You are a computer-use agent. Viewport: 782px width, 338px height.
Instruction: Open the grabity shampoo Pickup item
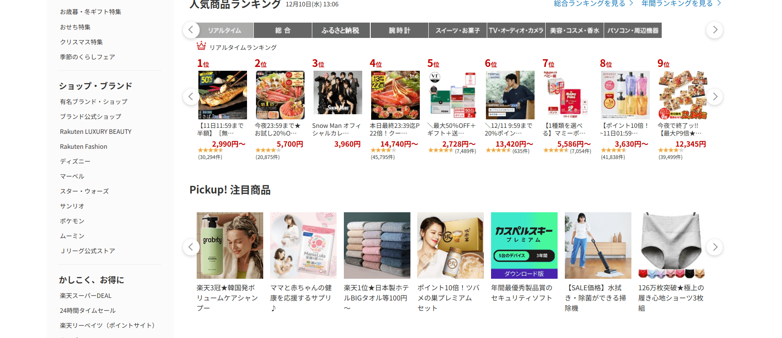(x=230, y=246)
